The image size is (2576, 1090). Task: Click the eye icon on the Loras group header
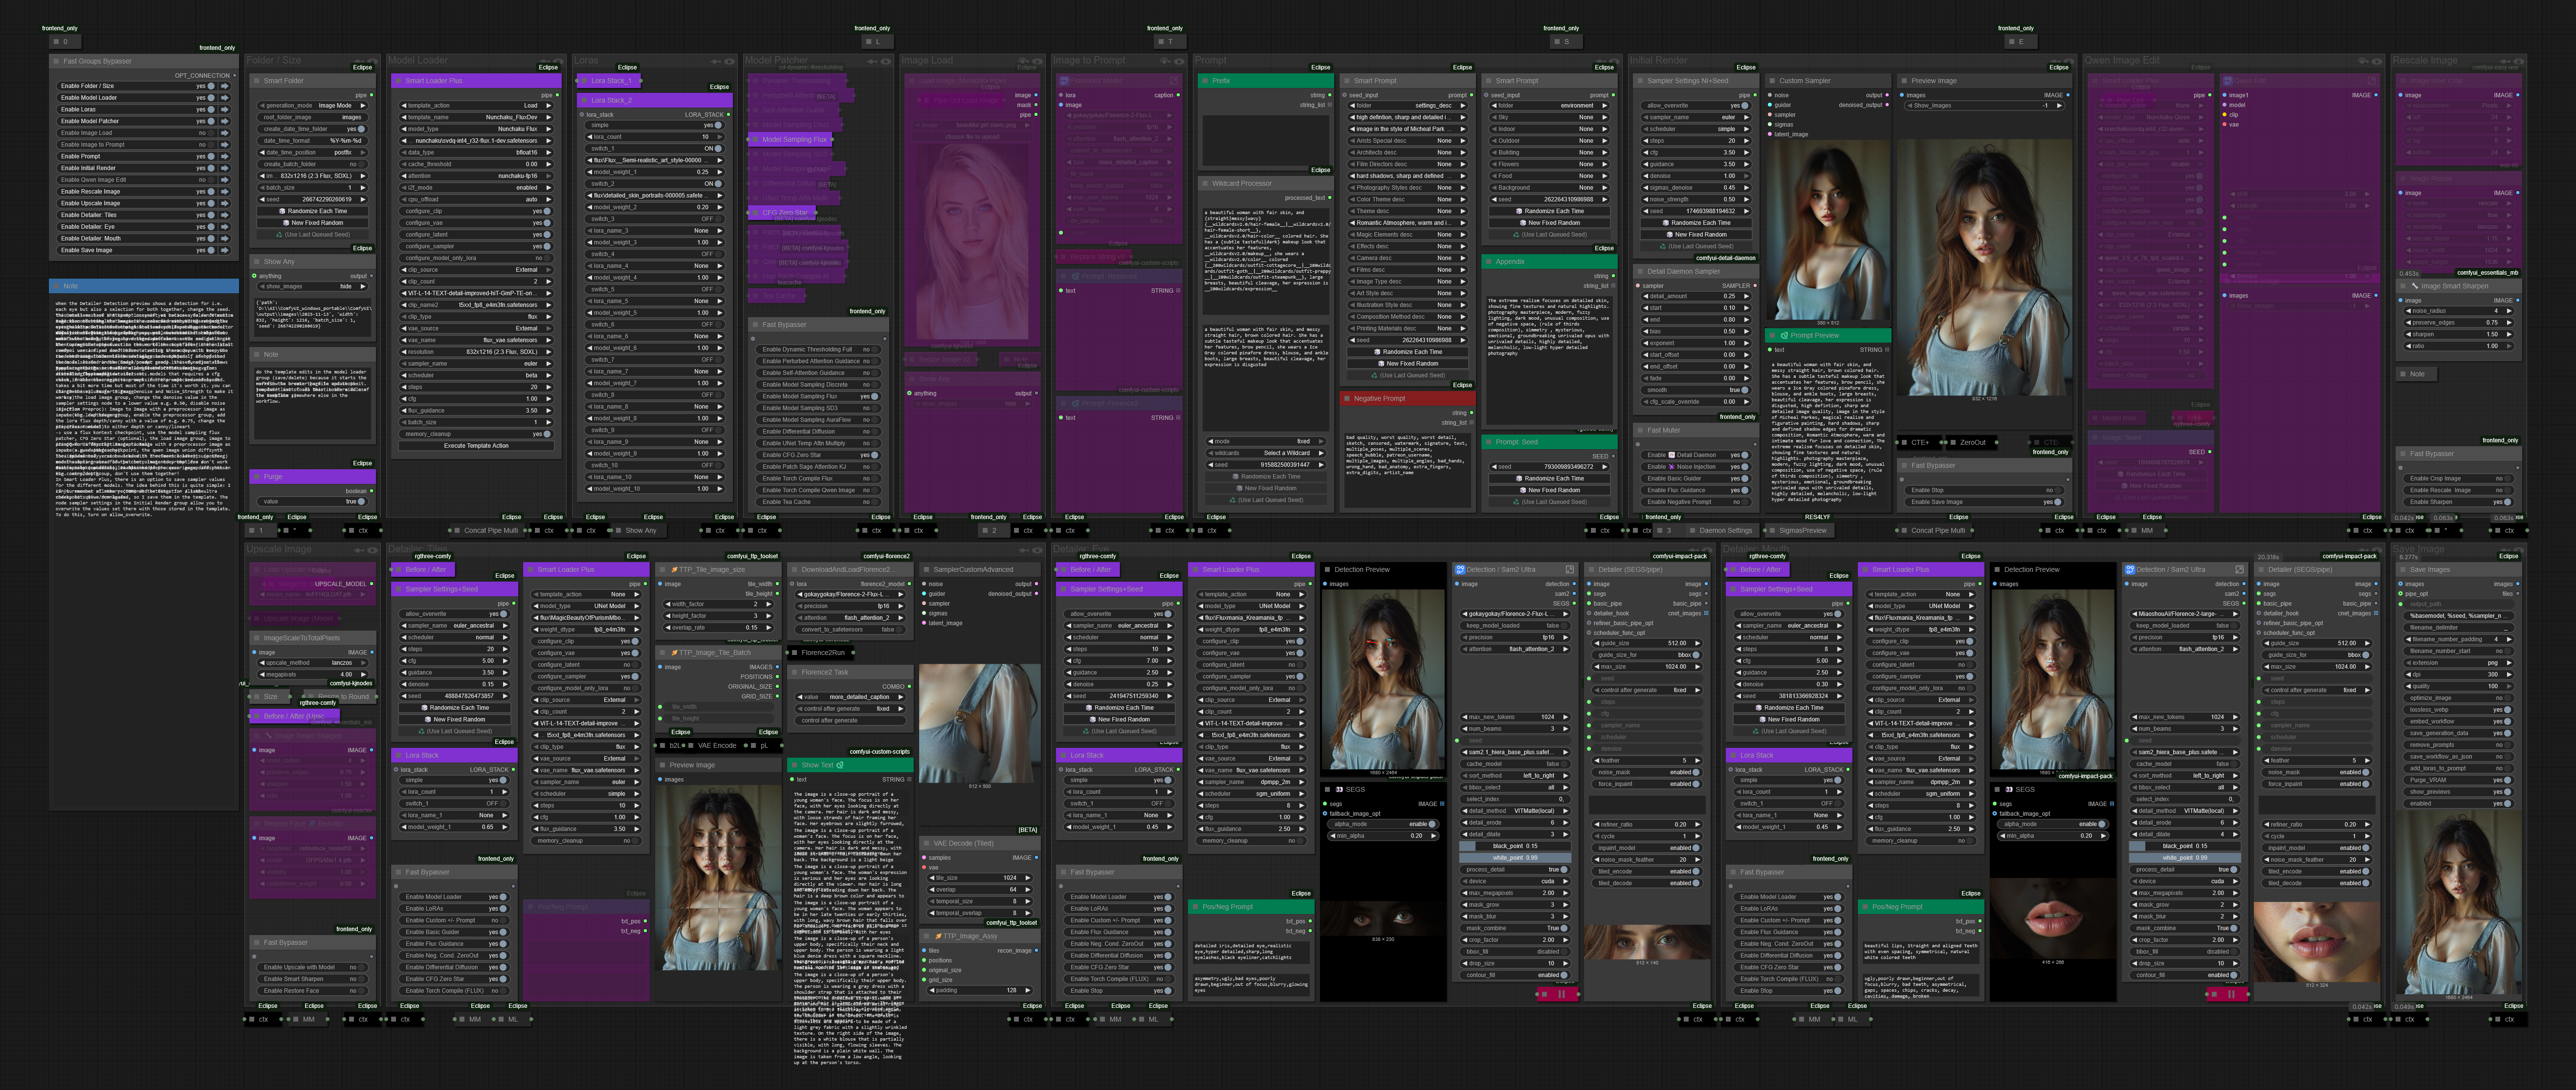tap(731, 61)
